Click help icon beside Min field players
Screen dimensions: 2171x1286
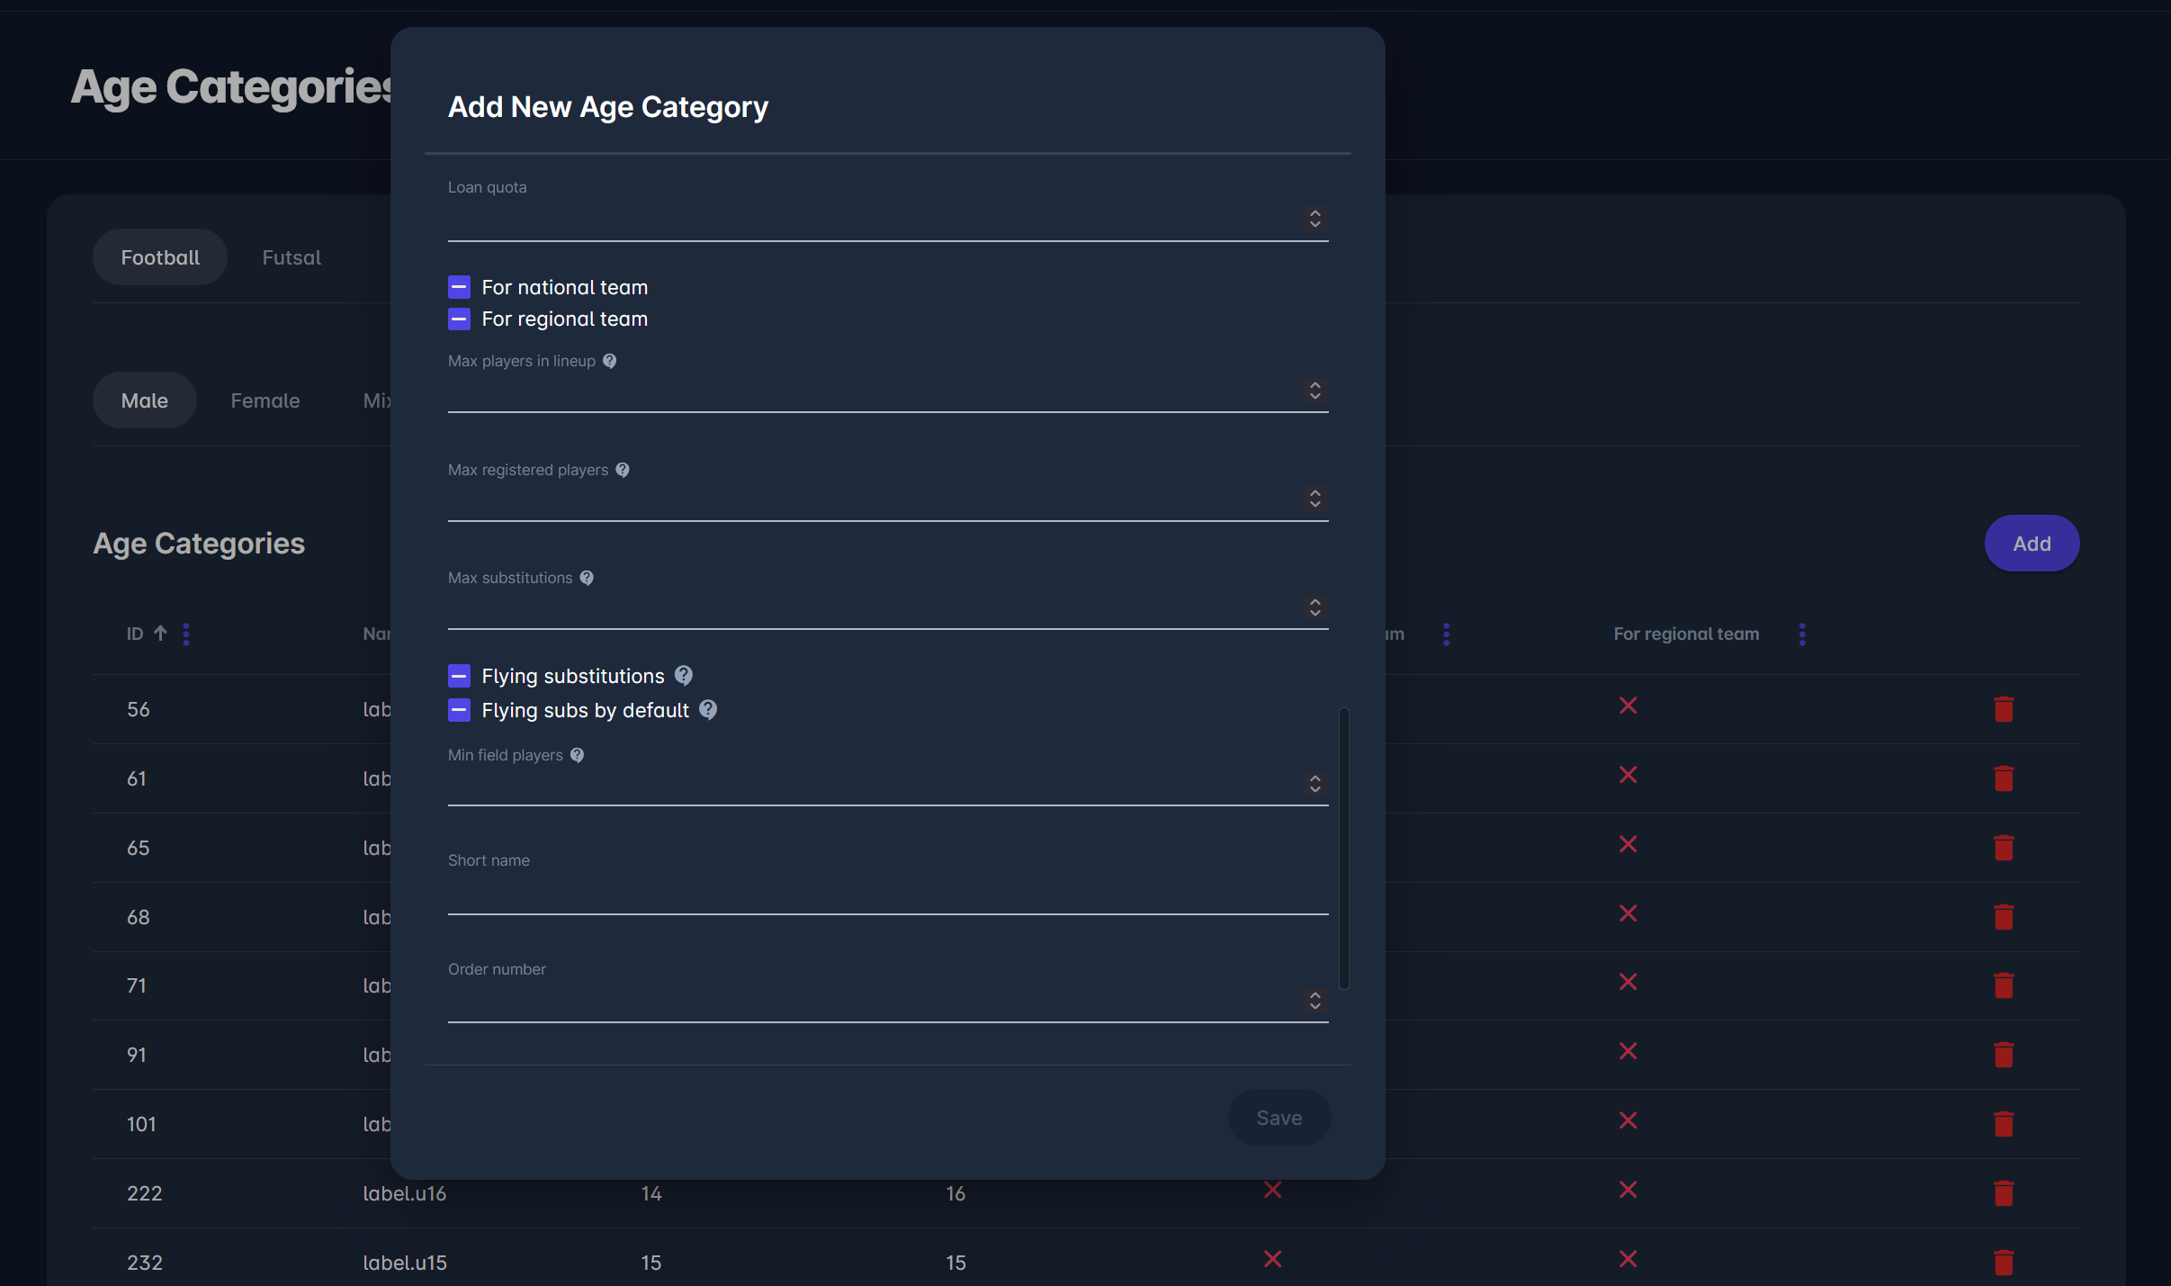[x=578, y=755]
